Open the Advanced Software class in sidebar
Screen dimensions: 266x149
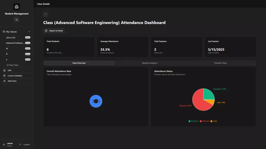[x=15, y=43]
